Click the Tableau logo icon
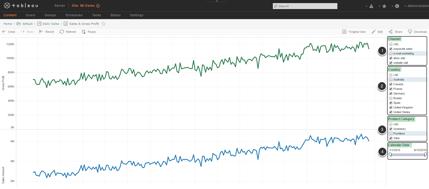This screenshot has width=429, height=189. point(7,5)
